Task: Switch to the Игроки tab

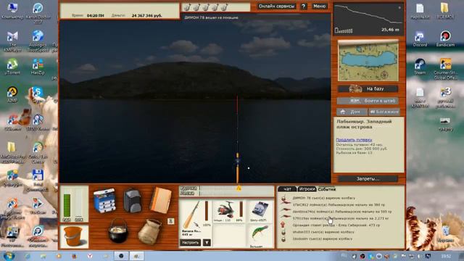Action: point(307,188)
